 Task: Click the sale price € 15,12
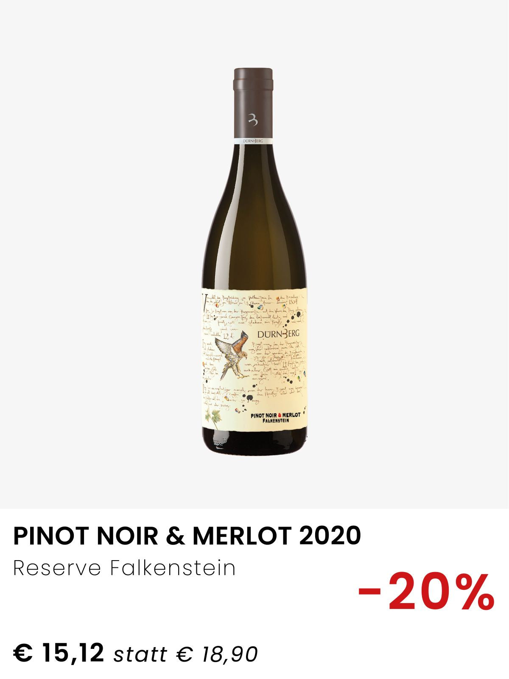point(59,653)
